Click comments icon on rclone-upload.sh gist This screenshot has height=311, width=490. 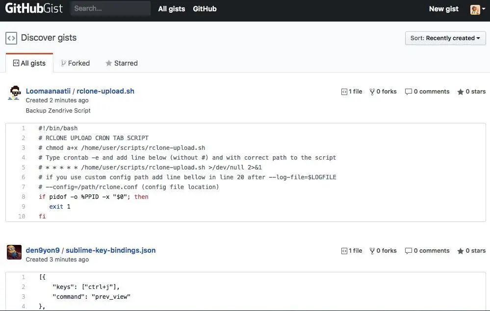[x=408, y=92]
